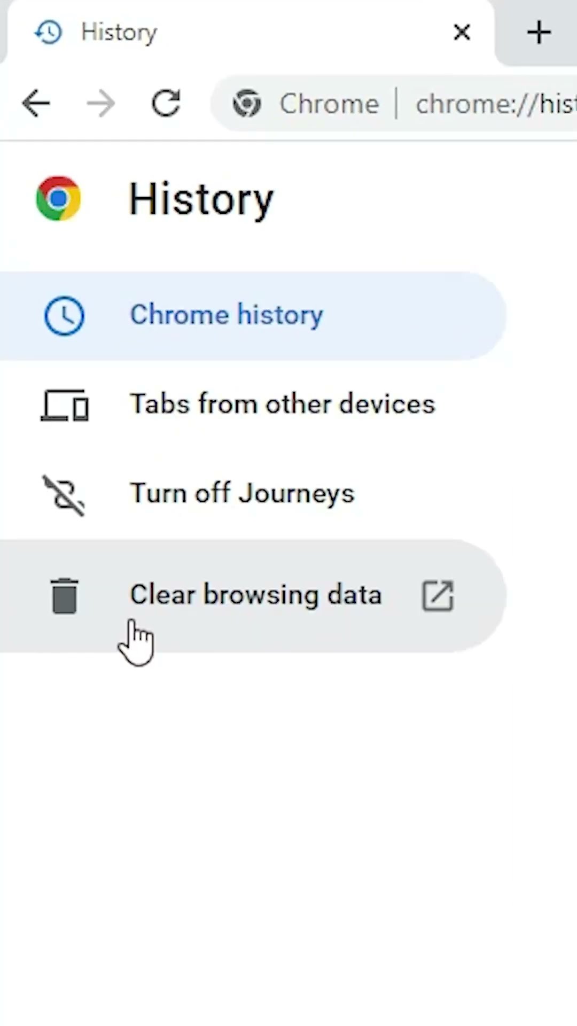The height and width of the screenshot is (1026, 577).
Task: Turn off Journeys via sidebar label
Action: (x=242, y=493)
